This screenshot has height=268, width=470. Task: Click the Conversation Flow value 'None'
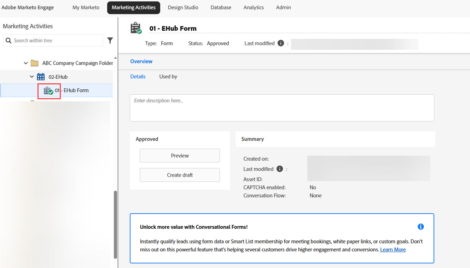click(x=315, y=196)
